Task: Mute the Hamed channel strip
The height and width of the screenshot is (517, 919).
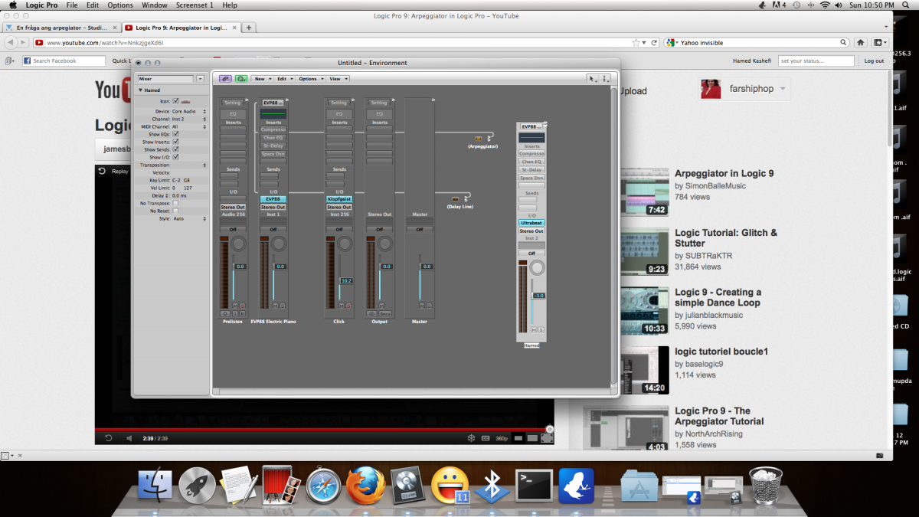Action: coord(534,329)
